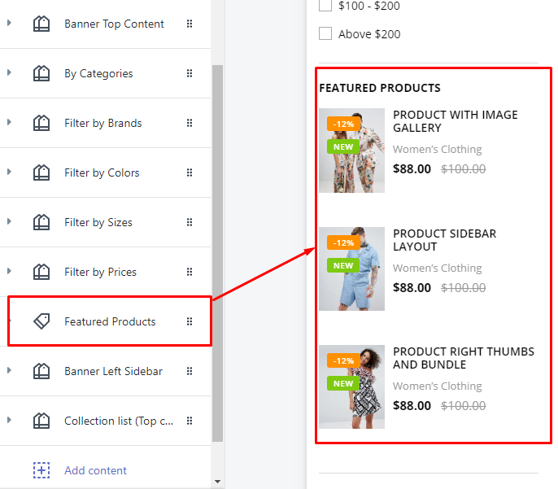Expand the Banner Top Content section
This screenshot has width=558, height=489.
(9, 24)
